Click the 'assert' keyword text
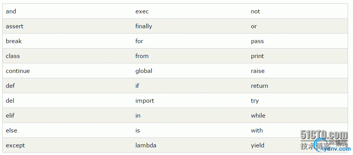Viewport: 353px width, 155px height. 15,26
